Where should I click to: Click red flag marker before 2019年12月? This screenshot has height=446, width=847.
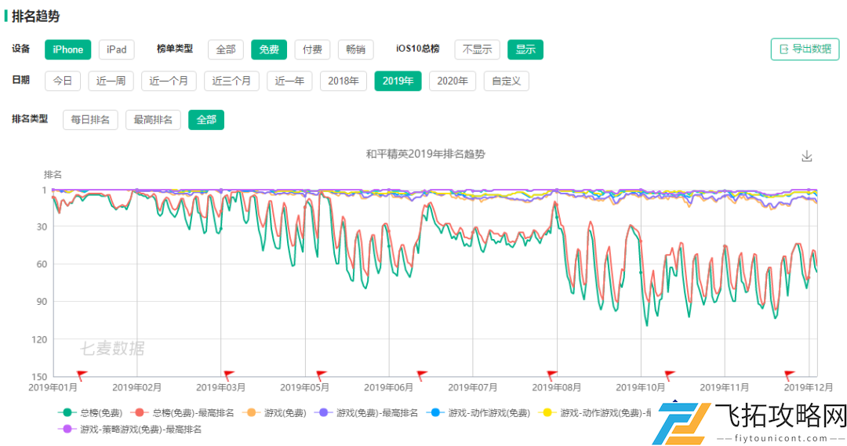coord(789,374)
